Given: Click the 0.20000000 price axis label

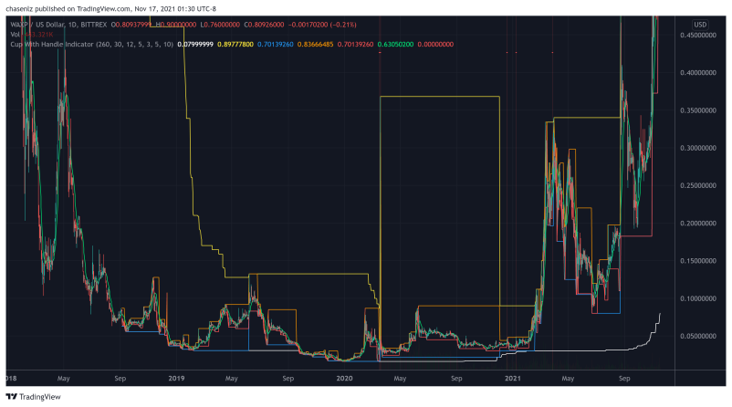Looking at the screenshot, I should [698, 223].
